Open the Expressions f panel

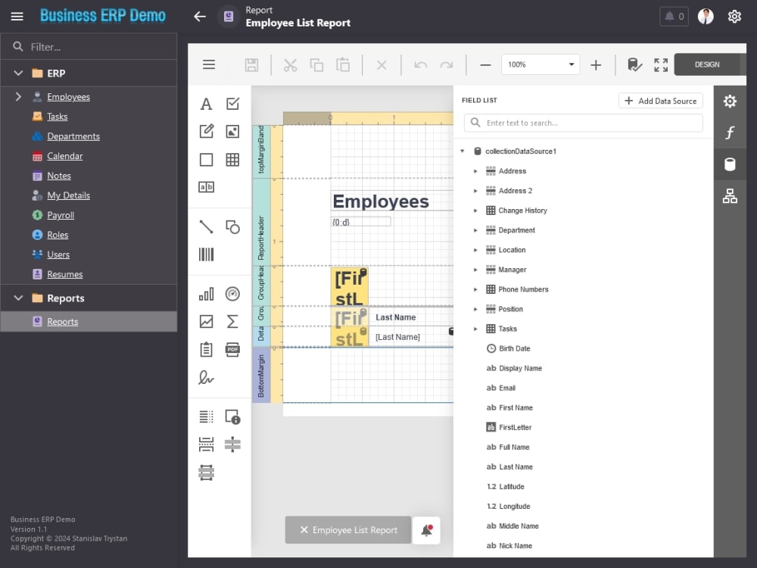(730, 133)
